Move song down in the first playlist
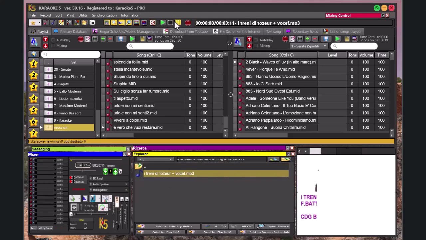The width and height of the screenshot is (426, 240). [x=46, y=46]
